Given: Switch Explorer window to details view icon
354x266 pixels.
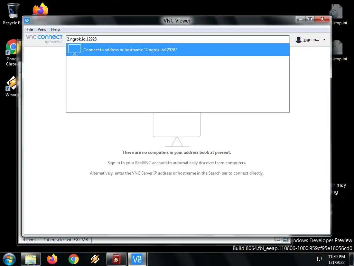Looking at the screenshot, I should click(x=277, y=240).
